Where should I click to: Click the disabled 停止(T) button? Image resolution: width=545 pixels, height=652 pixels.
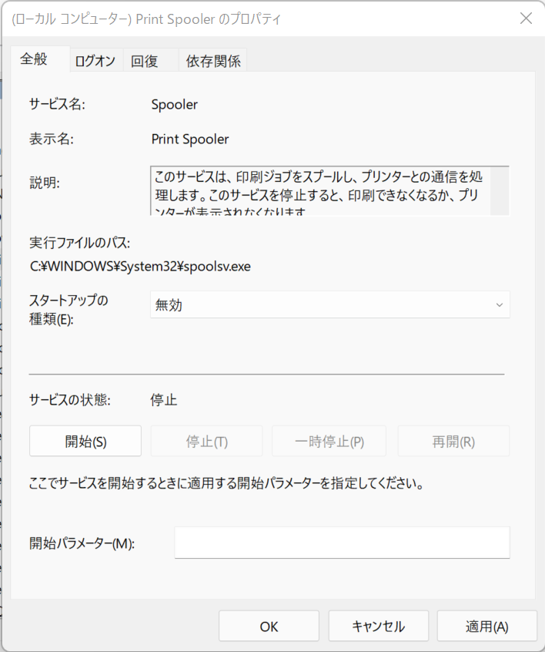(x=206, y=441)
